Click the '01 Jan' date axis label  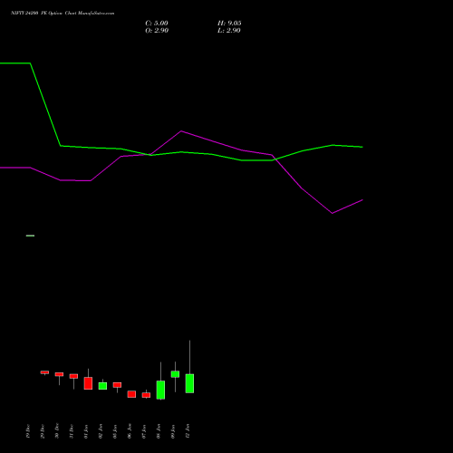click(86, 431)
